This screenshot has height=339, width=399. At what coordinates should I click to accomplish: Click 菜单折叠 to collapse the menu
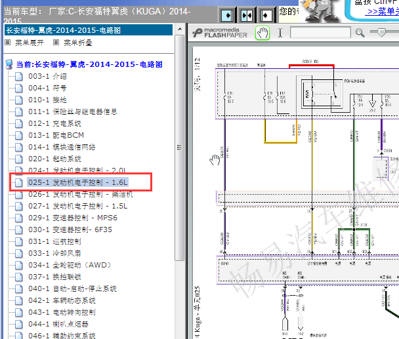point(77,43)
